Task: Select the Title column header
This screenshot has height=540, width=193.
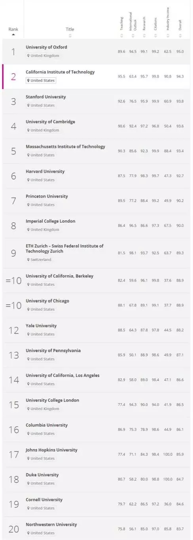Action: [x=70, y=29]
